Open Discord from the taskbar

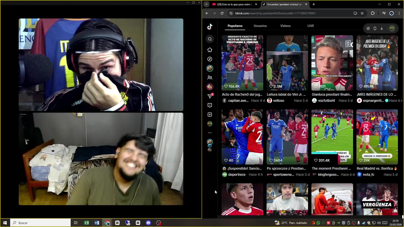coord(148,223)
